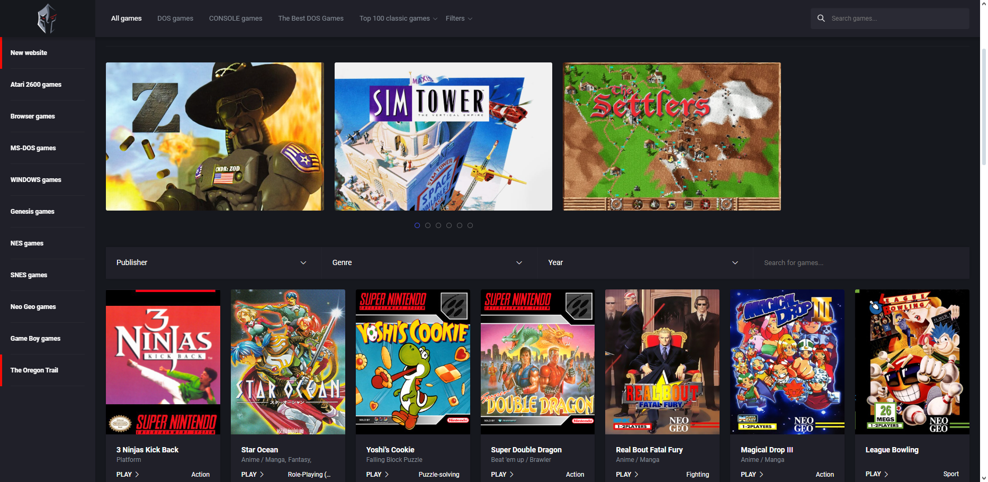Open League Bowling cover art
This screenshot has height=482, width=988.
(x=912, y=362)
